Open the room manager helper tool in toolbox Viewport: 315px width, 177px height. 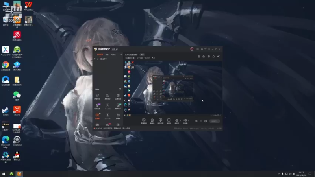point(107,96)
